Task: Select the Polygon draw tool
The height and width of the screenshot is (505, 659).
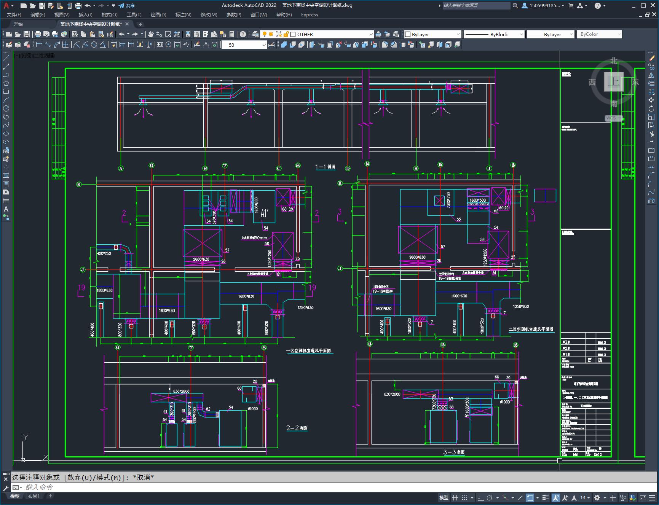Action: point(6,83)
